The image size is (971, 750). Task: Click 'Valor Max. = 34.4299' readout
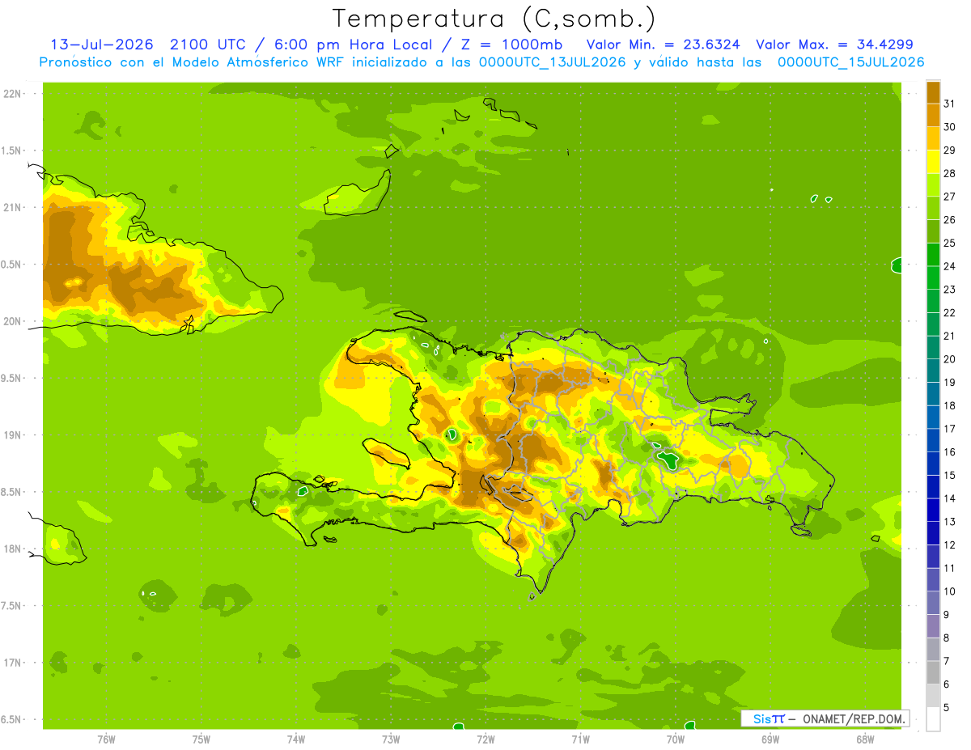pos(833,44)
